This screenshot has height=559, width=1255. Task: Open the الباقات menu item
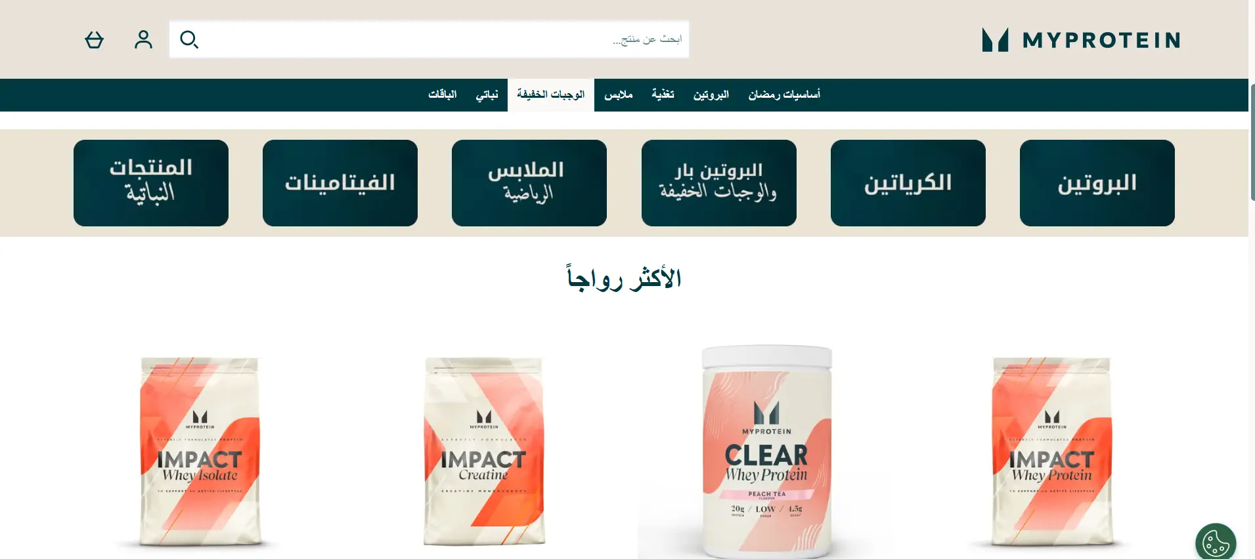443,95
